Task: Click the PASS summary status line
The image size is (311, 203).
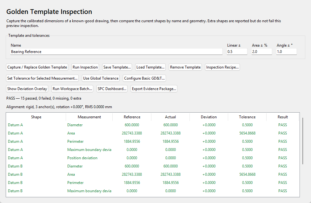Action: pyautogui.click(x=44, y=98)
